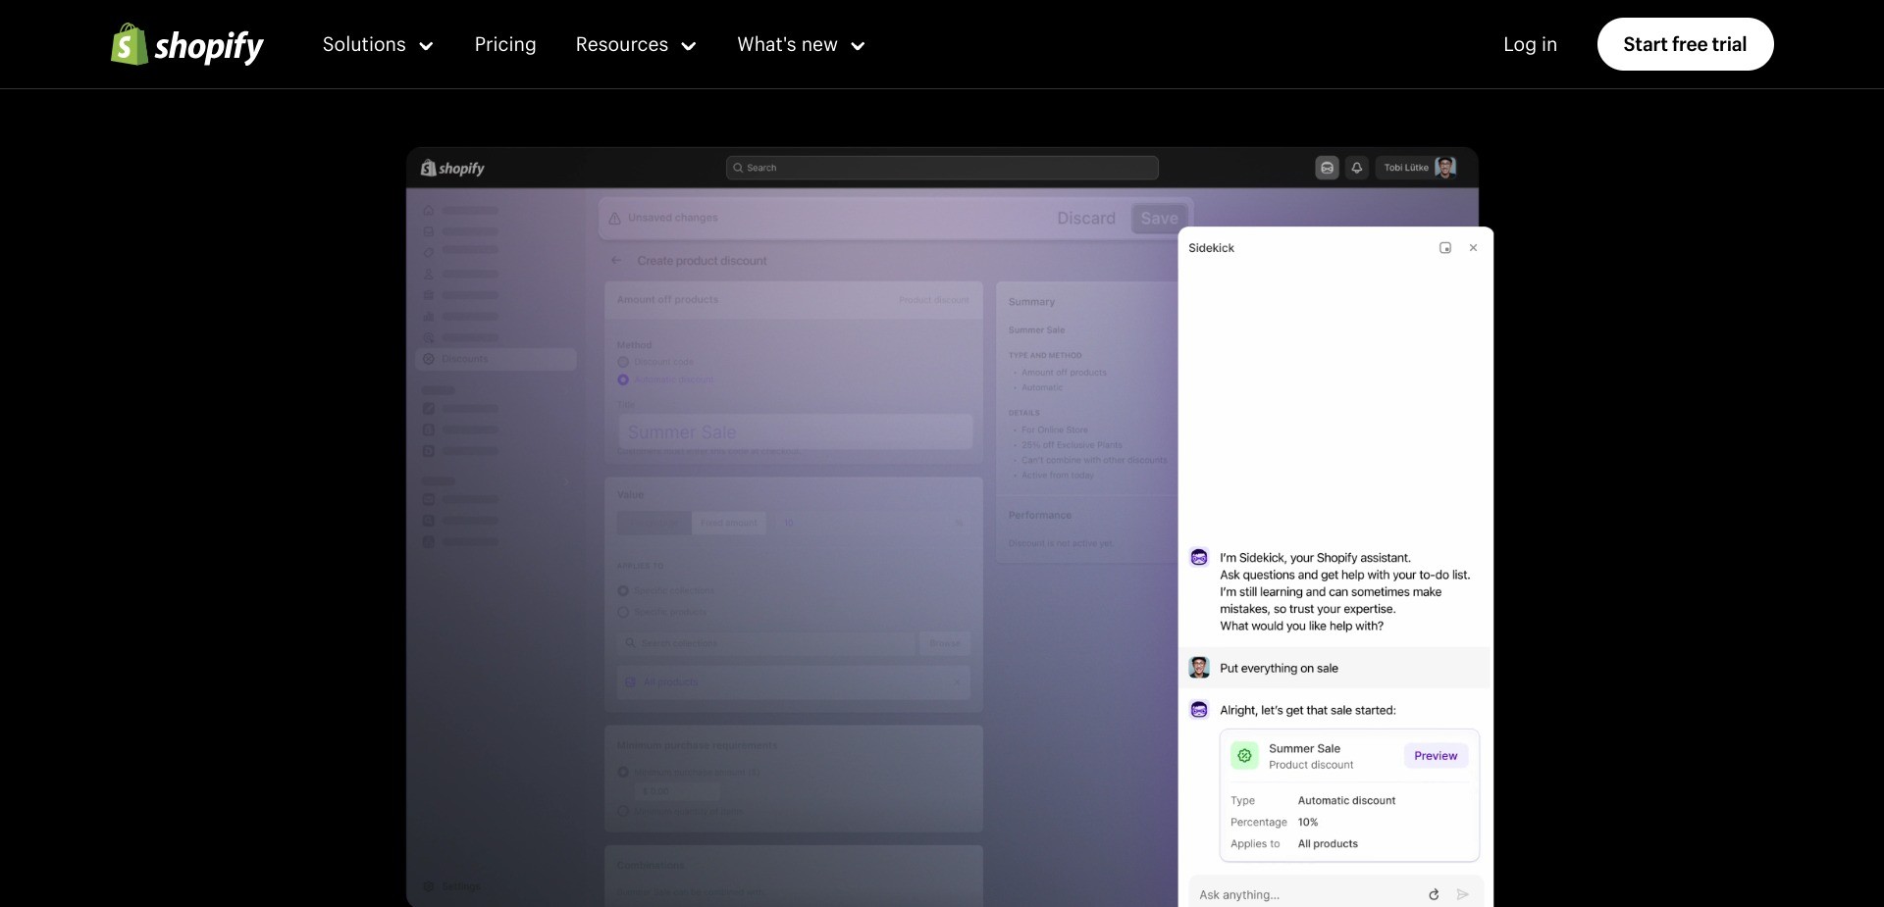Click the Log in link
The height and width of the screenshot is (907, 1884).
(1530, 45)
